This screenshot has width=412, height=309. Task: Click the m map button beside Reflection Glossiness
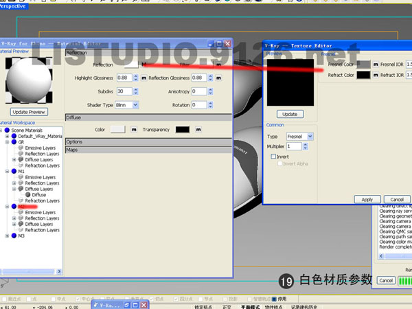[x=218, y=78]
